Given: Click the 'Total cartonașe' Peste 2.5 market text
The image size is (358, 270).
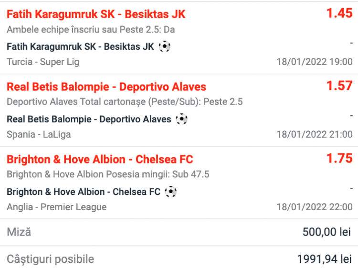Looking at the screenshot, I should click(x=125, y=102).
